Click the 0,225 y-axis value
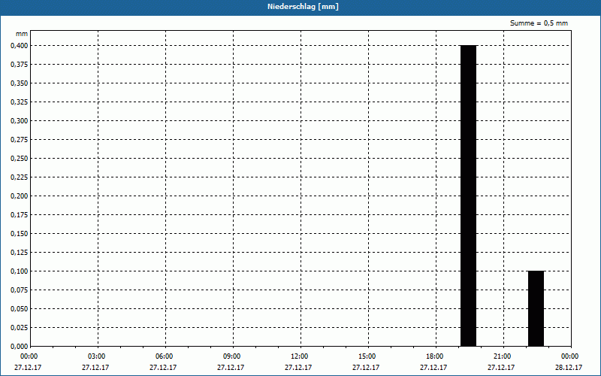This screenshot has width=601, height=376. point(20,177)
